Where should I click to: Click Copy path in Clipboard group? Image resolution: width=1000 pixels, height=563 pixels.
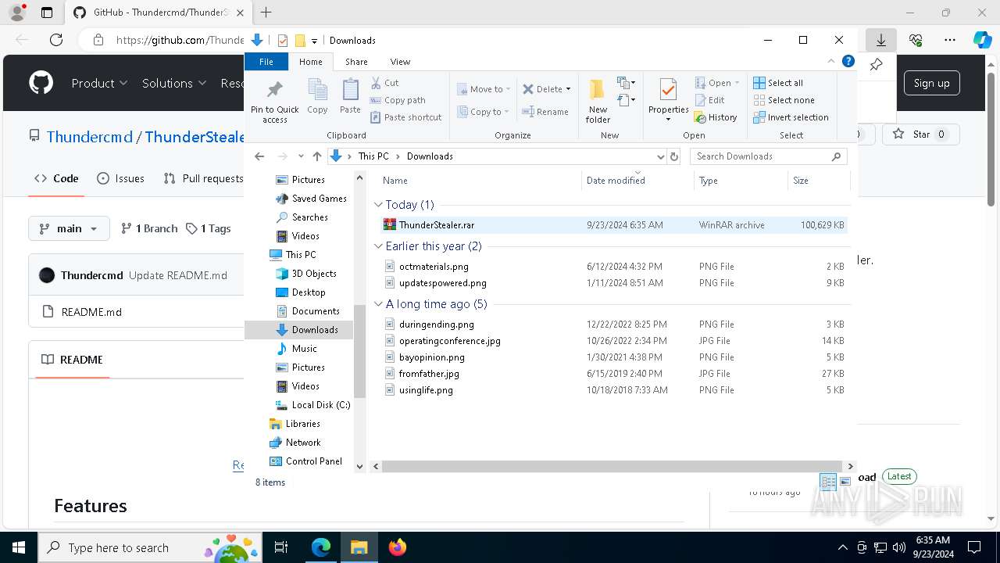(x=397, y=100)
